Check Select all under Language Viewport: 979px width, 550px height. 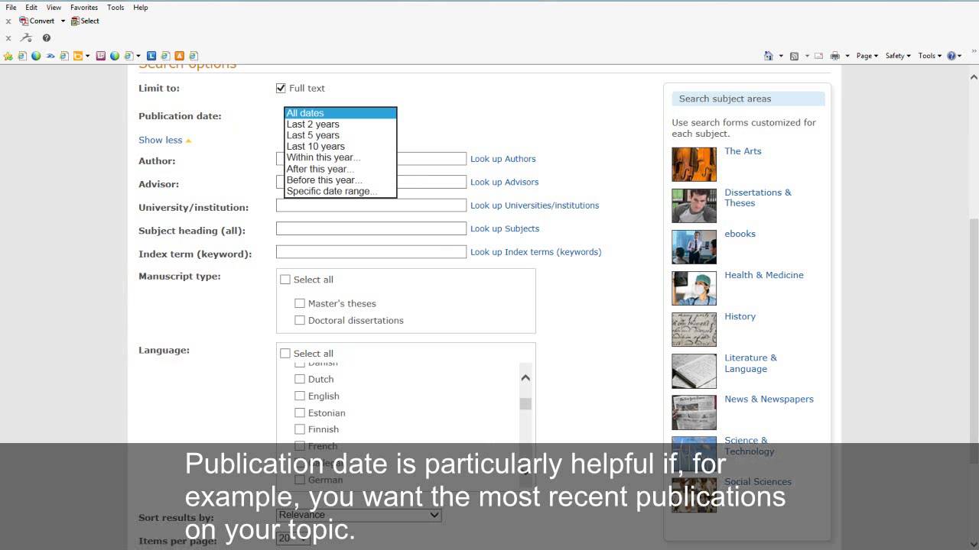tap(285, 354)
